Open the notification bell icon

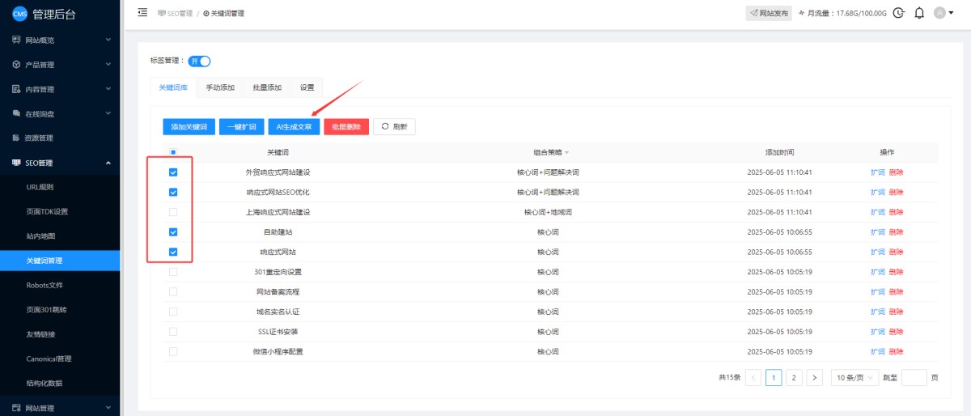[919, 13]
